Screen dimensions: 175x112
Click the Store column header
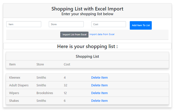tap(40, 64)
